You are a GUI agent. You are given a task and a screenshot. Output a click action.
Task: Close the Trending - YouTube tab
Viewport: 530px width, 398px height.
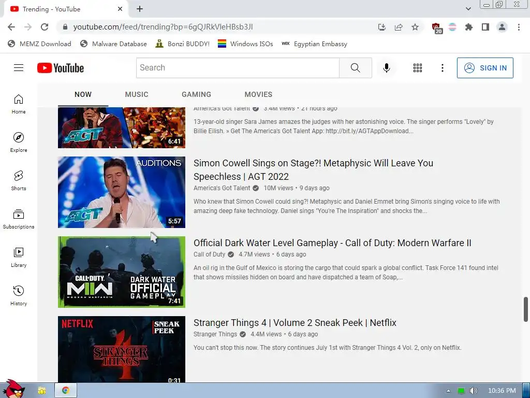[120, 9]
